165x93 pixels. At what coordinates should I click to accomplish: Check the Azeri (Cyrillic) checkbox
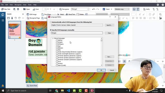(57, 65)
